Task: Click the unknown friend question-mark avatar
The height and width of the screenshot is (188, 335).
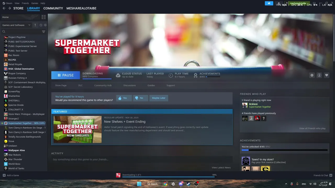Action: pyautogui.click(x=264, y=118)
